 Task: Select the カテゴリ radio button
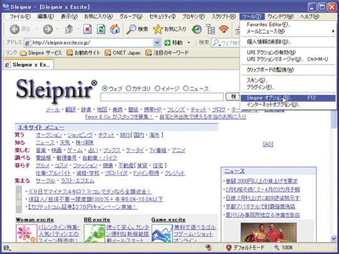pyautogui.click(x=129, y=88)
